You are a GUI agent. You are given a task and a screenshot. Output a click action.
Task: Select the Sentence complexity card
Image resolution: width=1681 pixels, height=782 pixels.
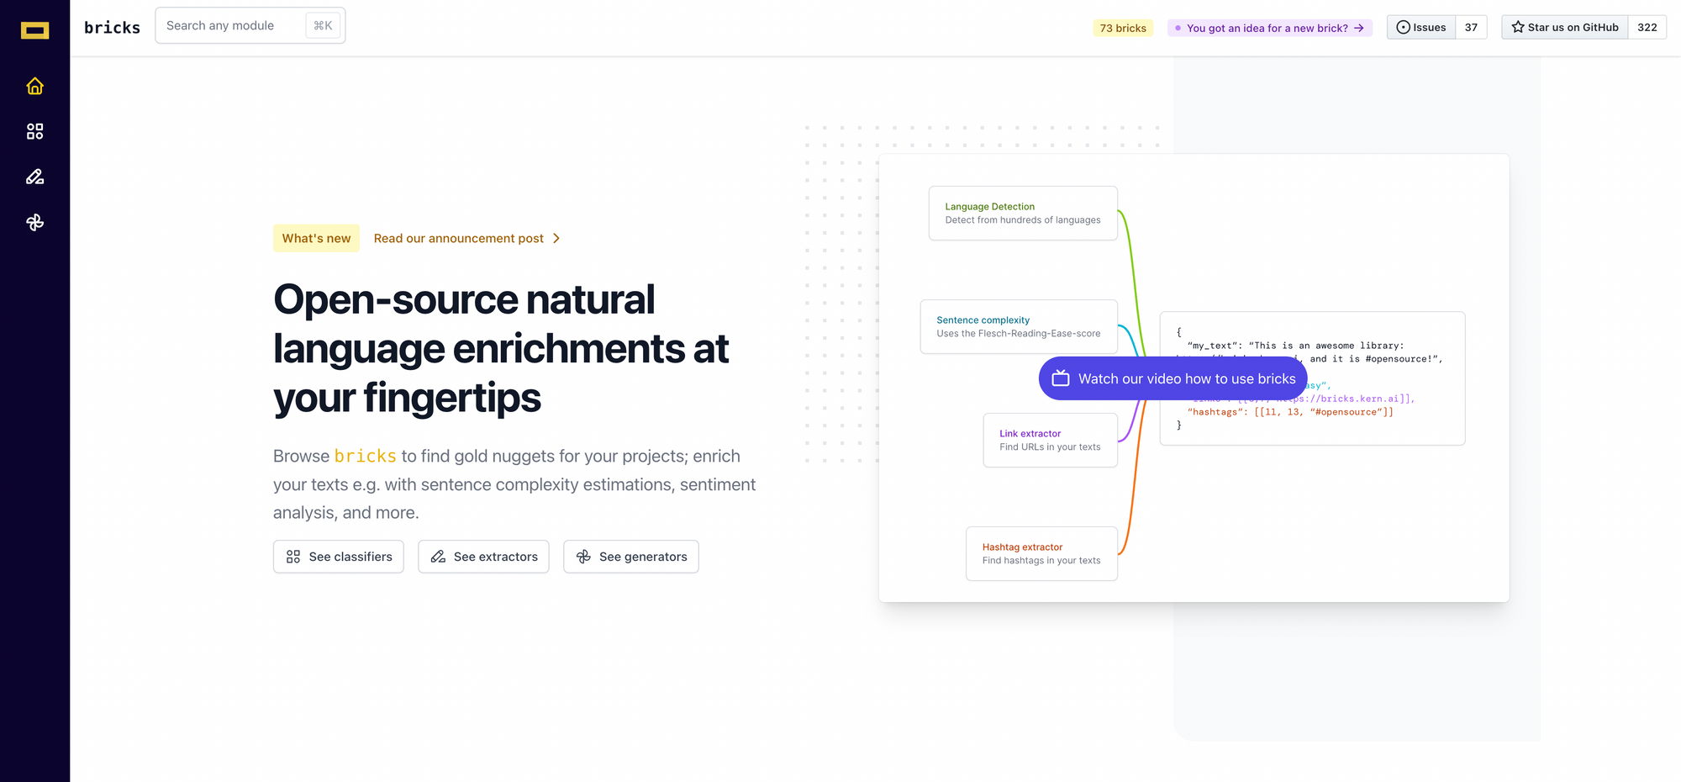click(x=1019, y=326)
